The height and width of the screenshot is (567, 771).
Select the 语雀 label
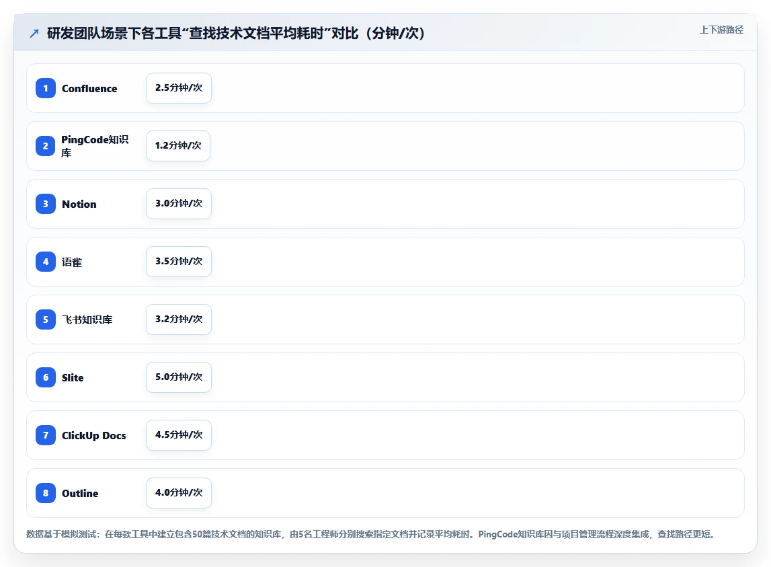pyautogui.click(x=72, y=262)
